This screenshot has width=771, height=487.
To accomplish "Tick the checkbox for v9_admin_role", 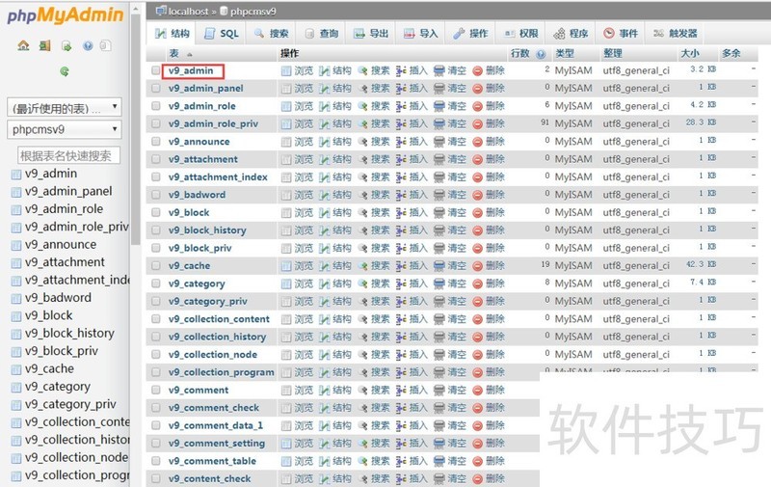I will (156, 106).
